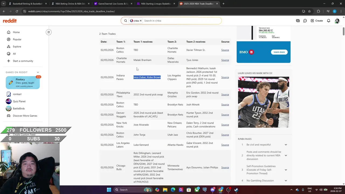Remove the r/nba search filter chip
This screenshot has width=345, height=194.
[140, 21]
